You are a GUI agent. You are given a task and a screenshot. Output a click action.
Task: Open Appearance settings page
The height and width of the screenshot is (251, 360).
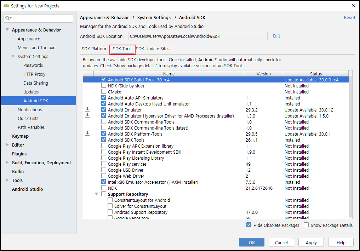tap(29, 39)
